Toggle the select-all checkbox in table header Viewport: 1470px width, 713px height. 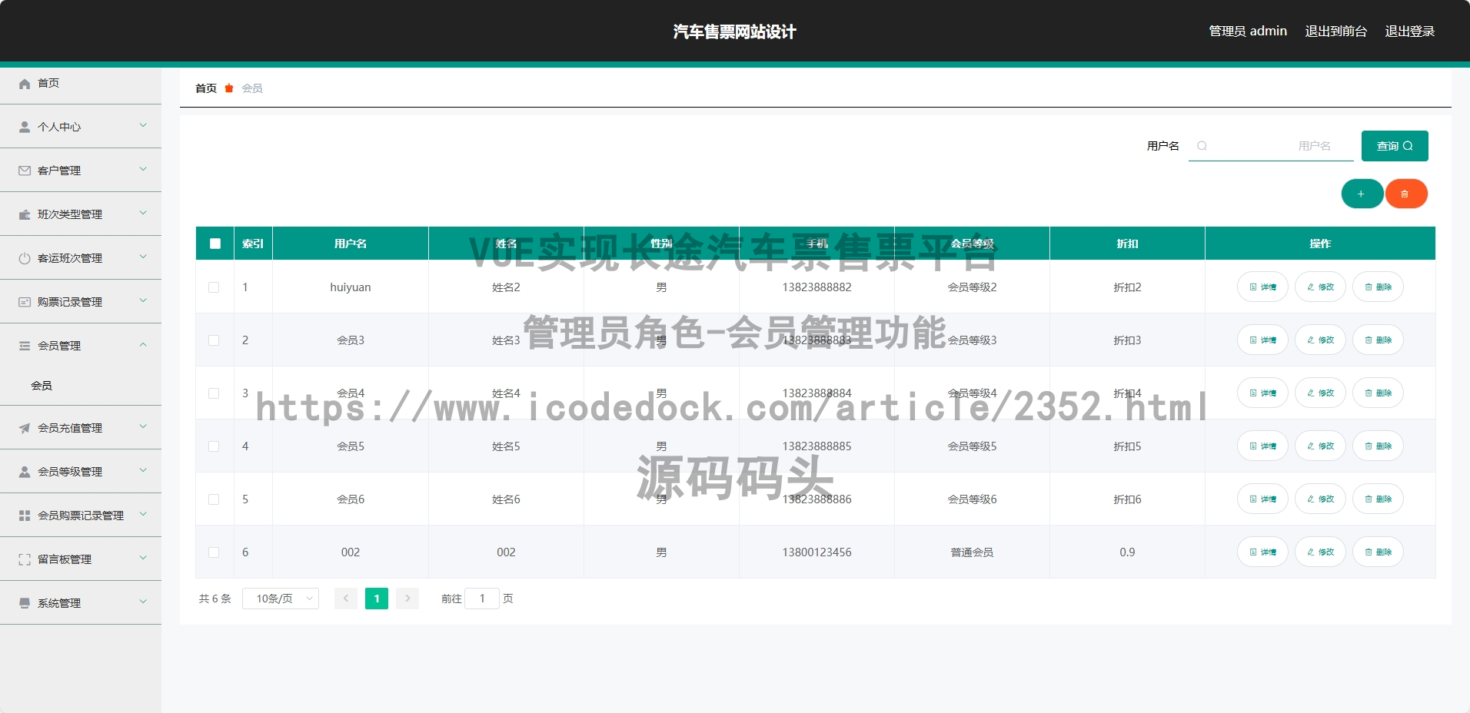tap(215, 244)
